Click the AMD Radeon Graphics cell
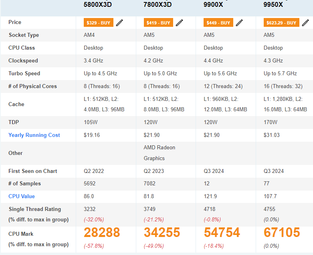 [x=159, y=153]
